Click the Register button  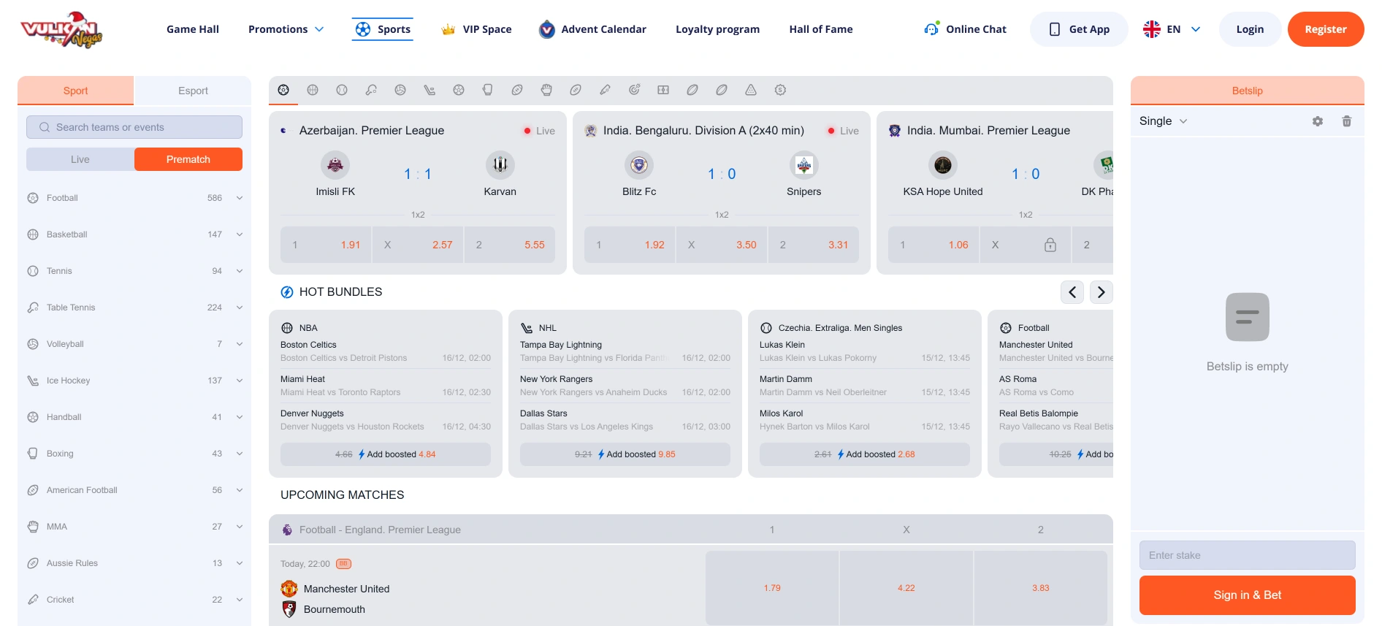1325,29
